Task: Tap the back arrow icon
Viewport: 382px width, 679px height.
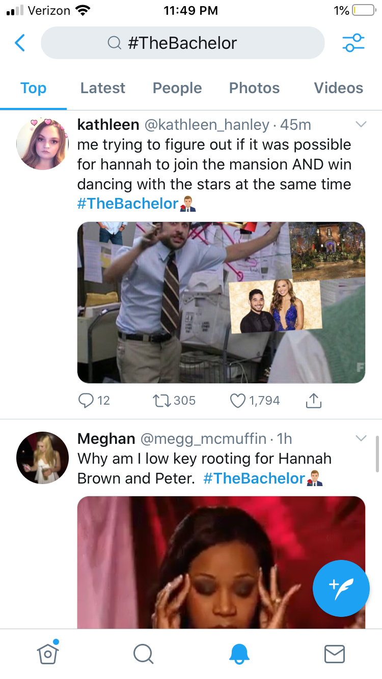Action: 20,43
